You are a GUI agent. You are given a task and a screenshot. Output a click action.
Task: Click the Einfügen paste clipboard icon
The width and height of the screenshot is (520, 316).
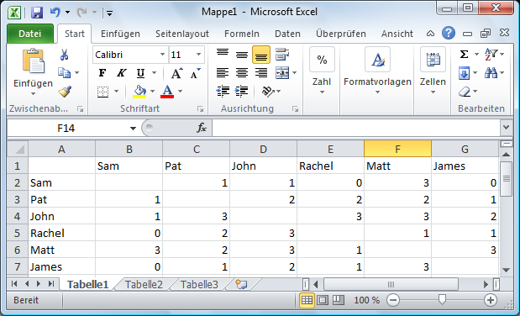pyautogui.click(x=33, y=61)
